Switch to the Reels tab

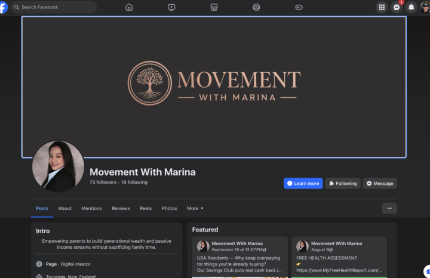click(x=146, y=208)
